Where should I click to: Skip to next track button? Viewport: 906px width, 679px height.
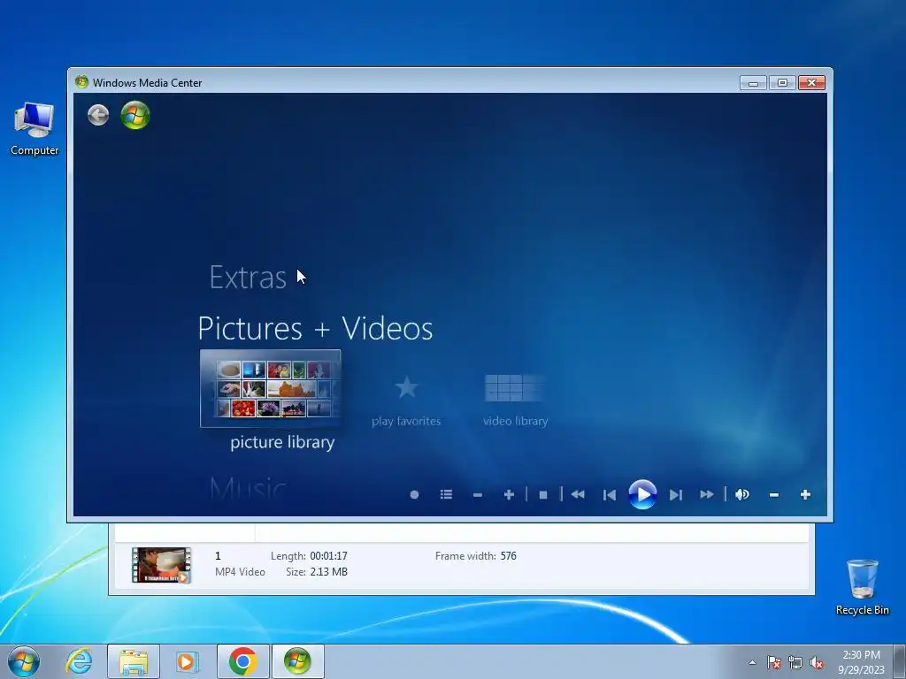pos(675,495)
